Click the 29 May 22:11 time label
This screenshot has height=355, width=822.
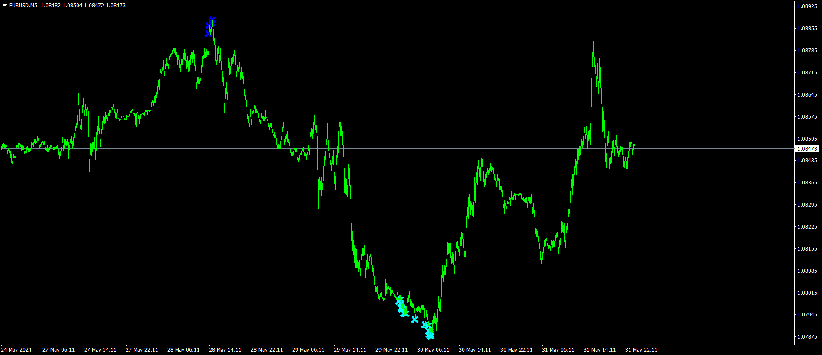391,350
